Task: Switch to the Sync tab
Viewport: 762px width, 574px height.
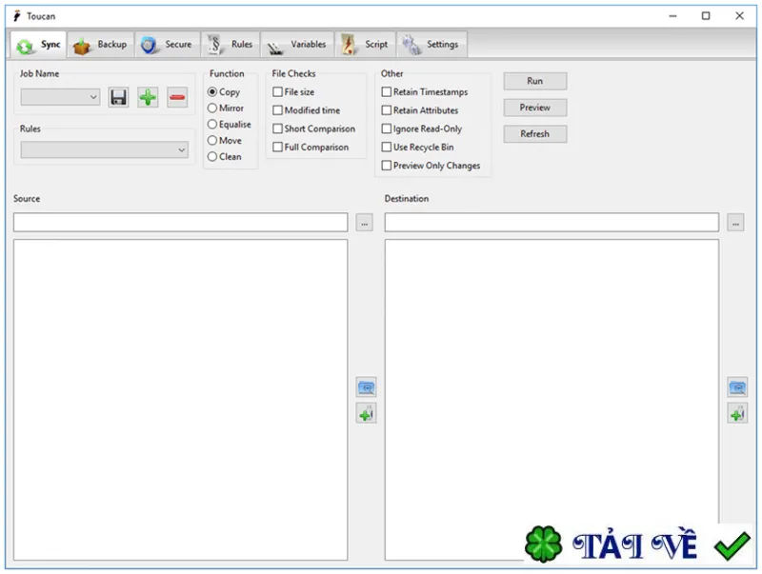Action: click(x=38, y=45)
